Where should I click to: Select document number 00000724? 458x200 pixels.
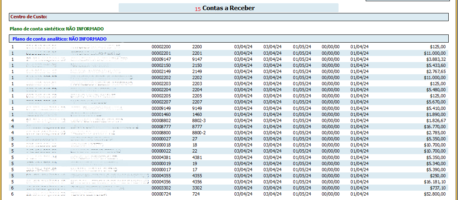[x=161, y=194]
